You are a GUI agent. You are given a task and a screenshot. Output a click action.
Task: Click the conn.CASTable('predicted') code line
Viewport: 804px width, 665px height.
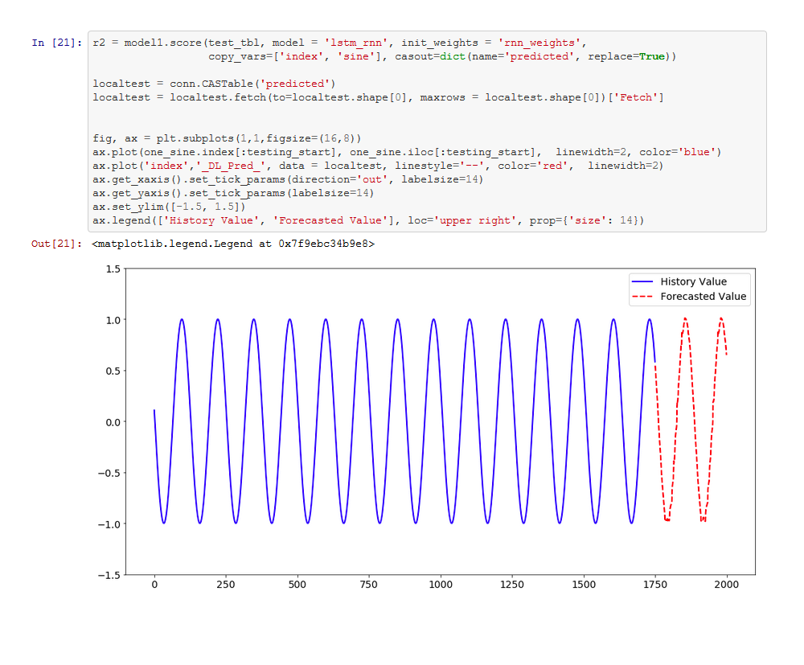pyautogui.click(x=214, y=84)
